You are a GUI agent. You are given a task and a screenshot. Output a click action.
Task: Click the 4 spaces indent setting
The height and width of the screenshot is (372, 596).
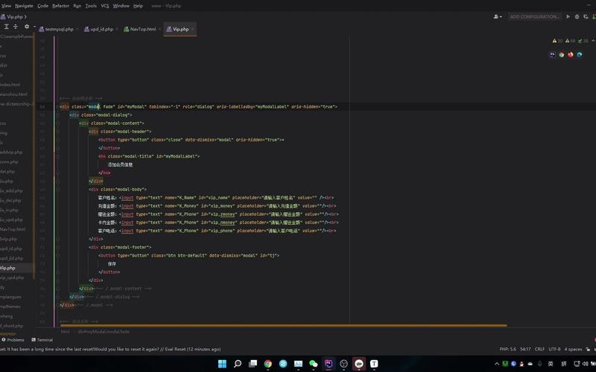pos(573,349)
